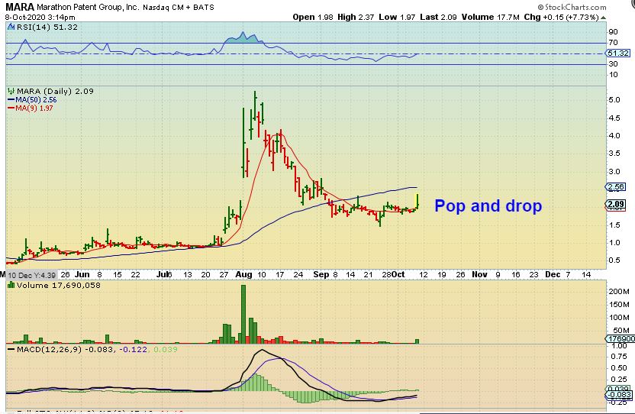Viewport: 635px width, 414px height.
Task: Click the Marathon Patent Group, Inc. company name
Action: point(88,8)
